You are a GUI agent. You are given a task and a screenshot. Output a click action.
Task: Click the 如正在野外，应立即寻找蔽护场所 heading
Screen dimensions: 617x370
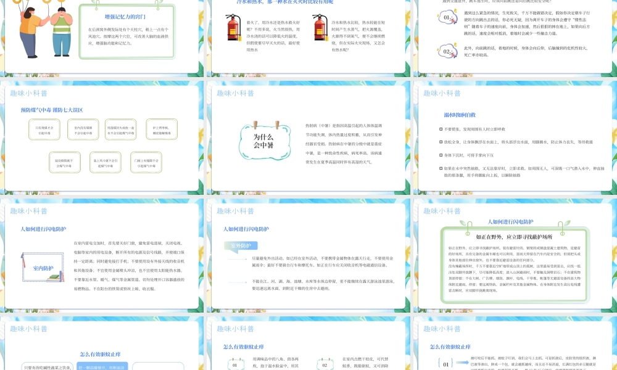[x=514, y=237]
